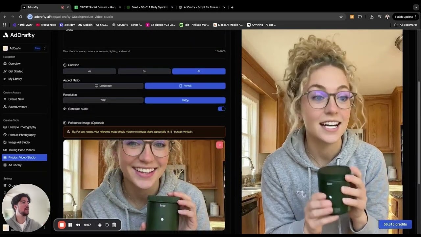The width and height of the screenshot is (421, 237).
Task: Pause the recording playback
Action: (x=70, y=225)
